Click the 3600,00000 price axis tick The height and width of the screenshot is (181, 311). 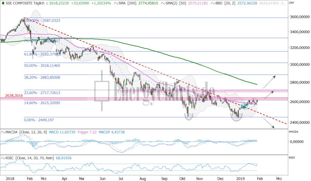[300, 17]
